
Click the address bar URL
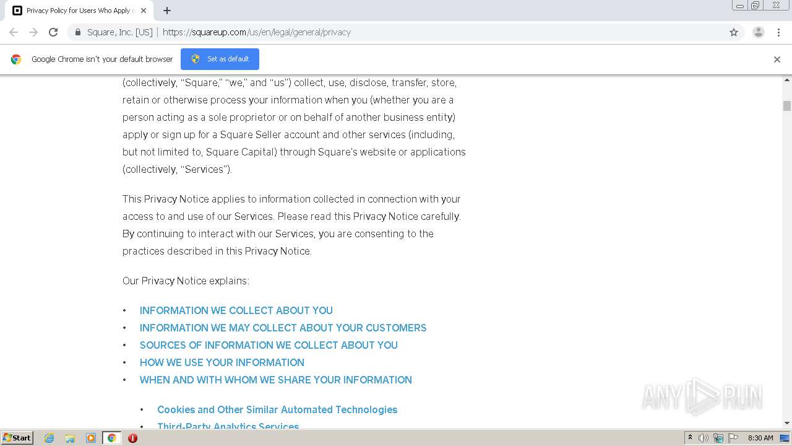257,32
